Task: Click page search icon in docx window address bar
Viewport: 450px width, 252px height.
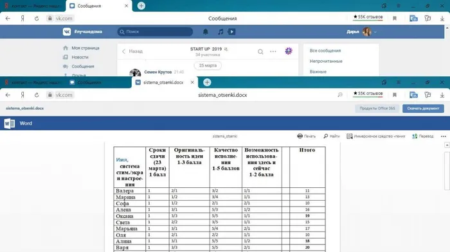Action: coord(340,95)
